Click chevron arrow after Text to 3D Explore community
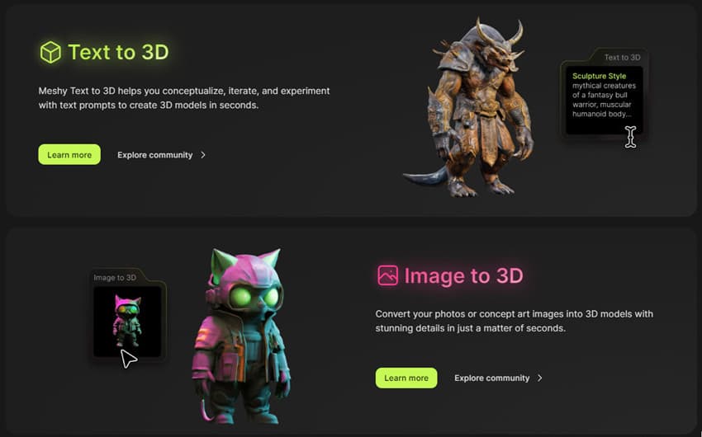 203,155
